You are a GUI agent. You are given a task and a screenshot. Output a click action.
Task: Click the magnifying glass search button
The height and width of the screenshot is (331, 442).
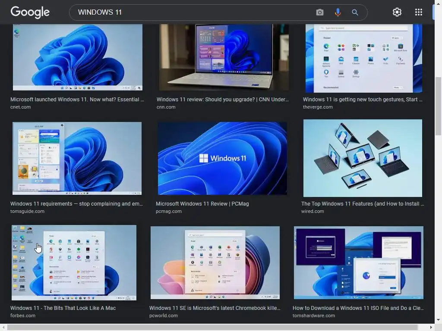coord(355,12)
